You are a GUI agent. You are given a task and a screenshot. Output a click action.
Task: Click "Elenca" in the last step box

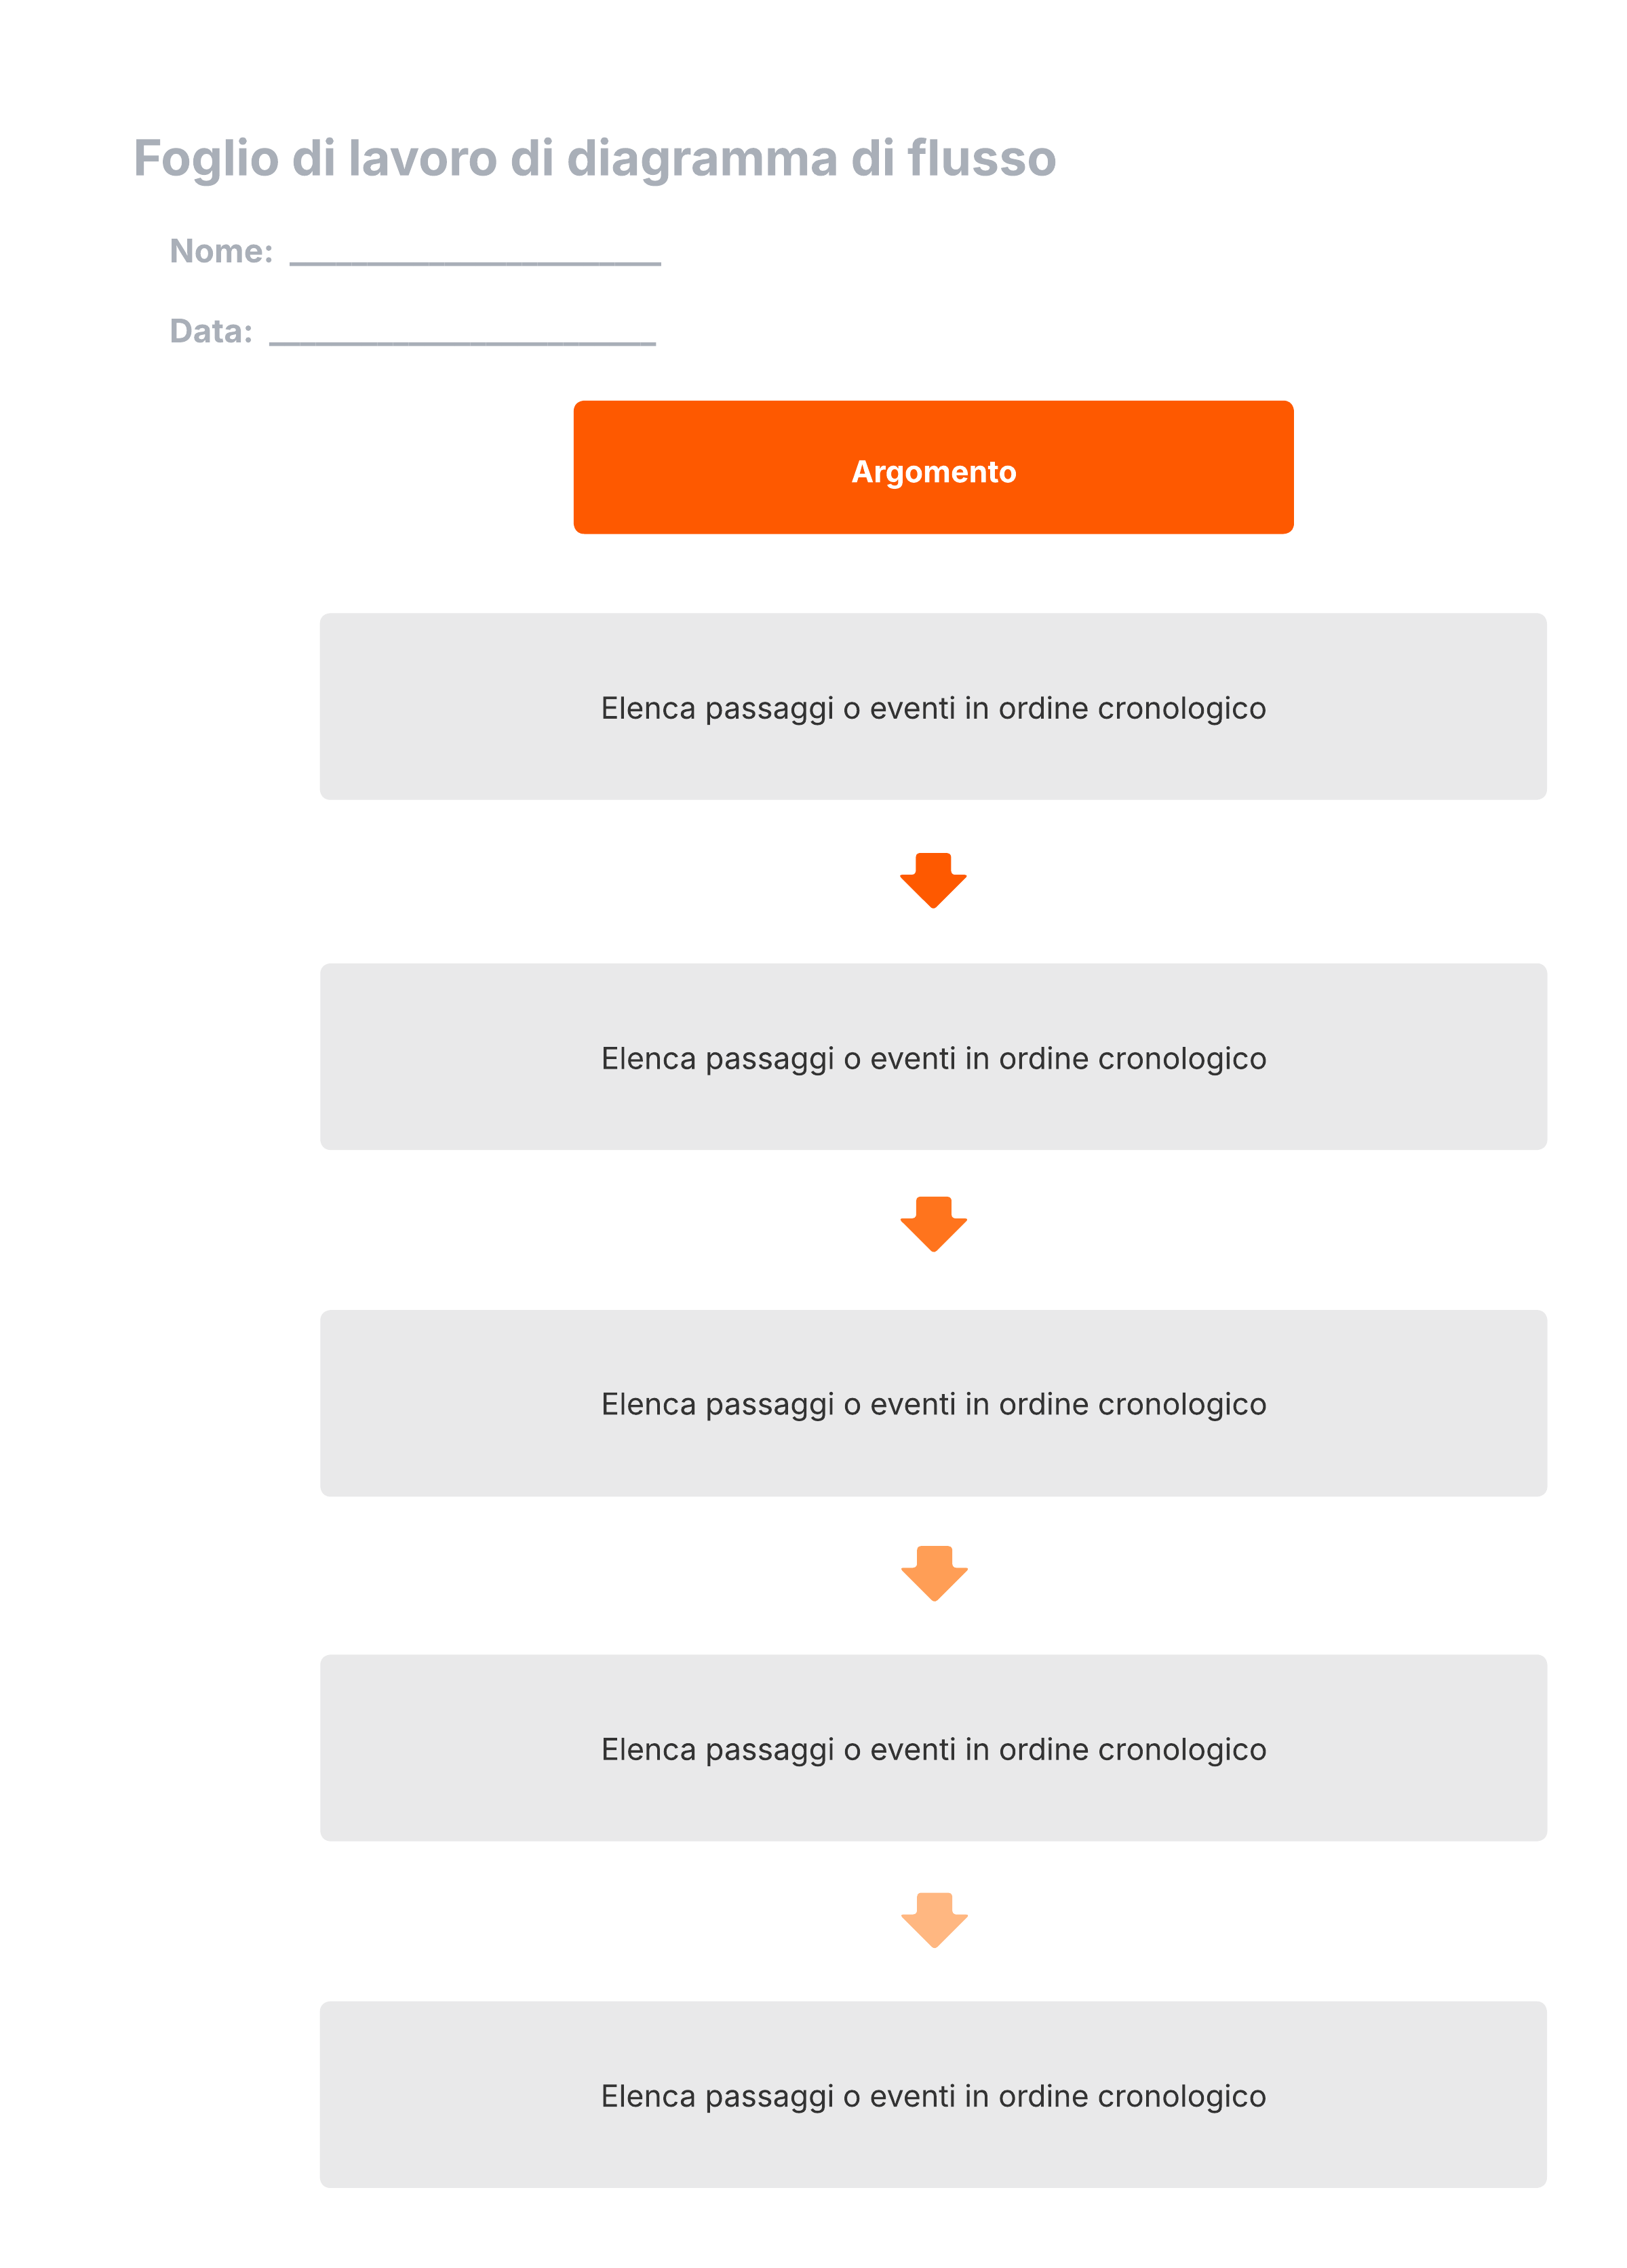pyautogui.click(x=647, y=2095)
